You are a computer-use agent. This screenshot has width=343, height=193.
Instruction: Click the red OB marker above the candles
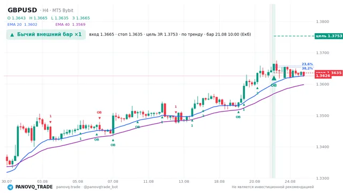pyautogui.click(x=99, y=113)
